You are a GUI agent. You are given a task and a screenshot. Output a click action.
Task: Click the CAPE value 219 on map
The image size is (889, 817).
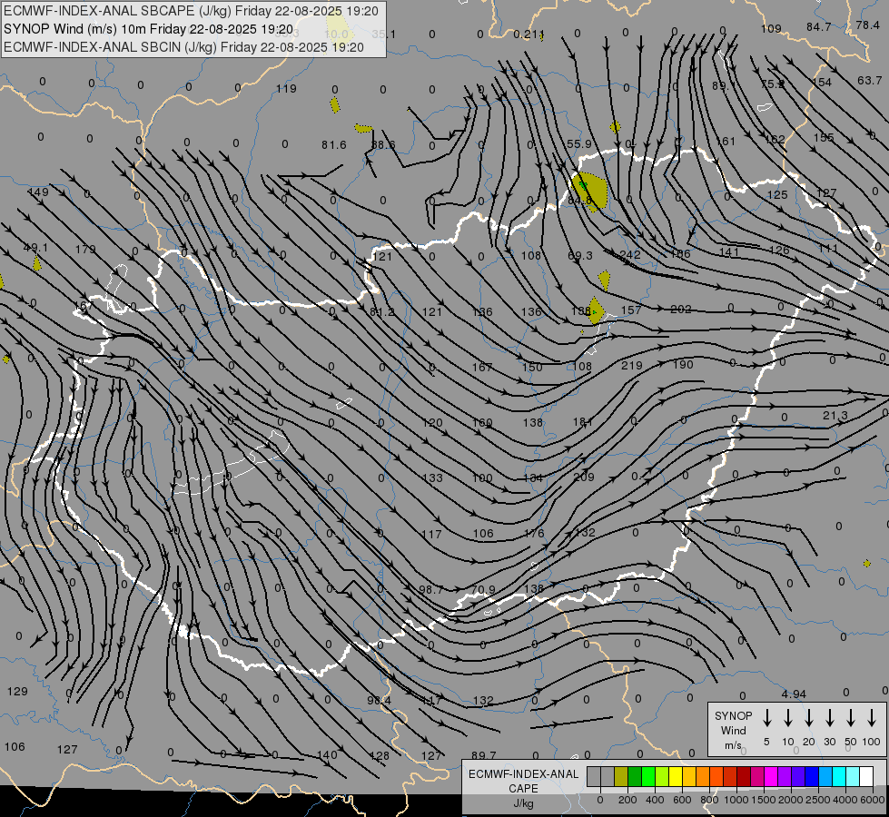click(632, 365)
